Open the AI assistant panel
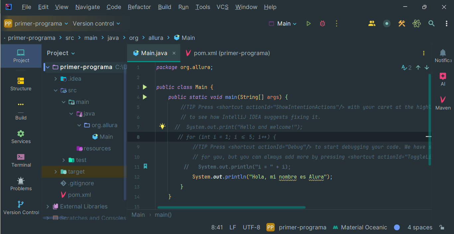 443,79
